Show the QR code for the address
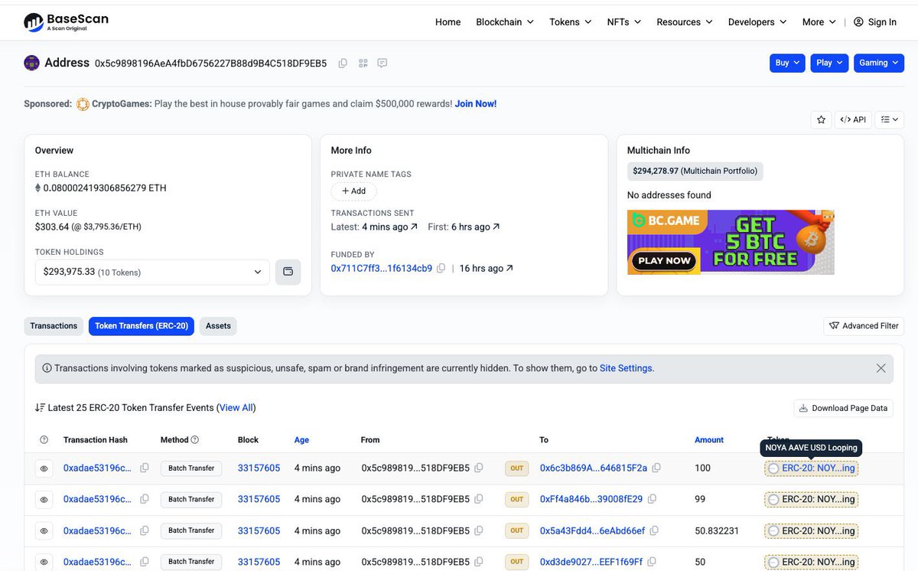Image resolution: width=918 pixels, height=571 pixels. click(x=363, y=63)
